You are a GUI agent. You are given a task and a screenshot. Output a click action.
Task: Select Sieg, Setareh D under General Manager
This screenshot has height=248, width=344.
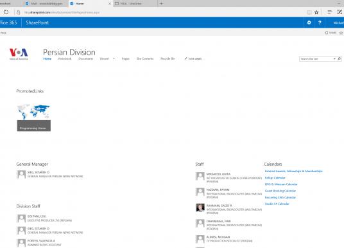click(39, 172)
